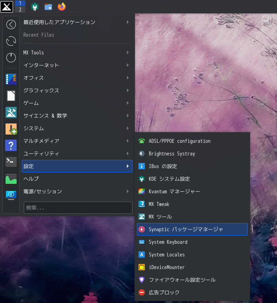Open KDE System Settings from top panel
Image resolution: width=277 pixels, height=303 pixels.
(35, 7)
